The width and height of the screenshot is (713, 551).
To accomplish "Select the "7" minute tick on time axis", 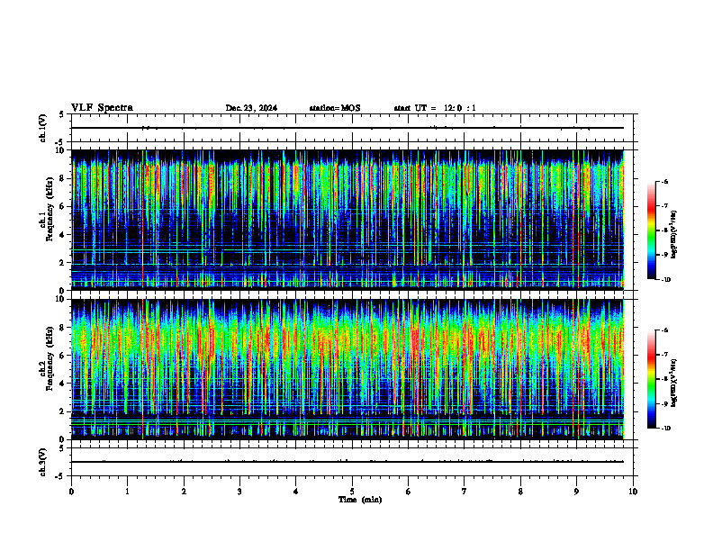I will pos(465,492).
